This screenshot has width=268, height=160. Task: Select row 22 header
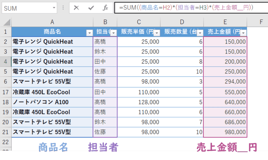point(6,142)
